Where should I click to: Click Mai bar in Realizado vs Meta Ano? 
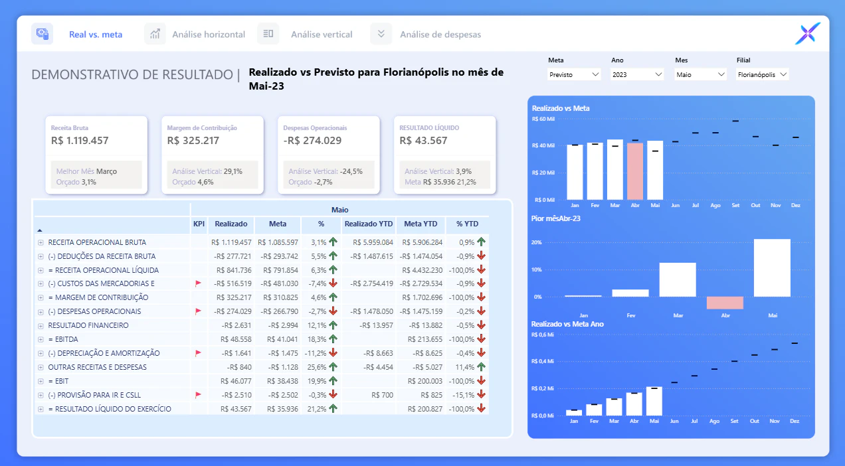click(x=655, y=402)
